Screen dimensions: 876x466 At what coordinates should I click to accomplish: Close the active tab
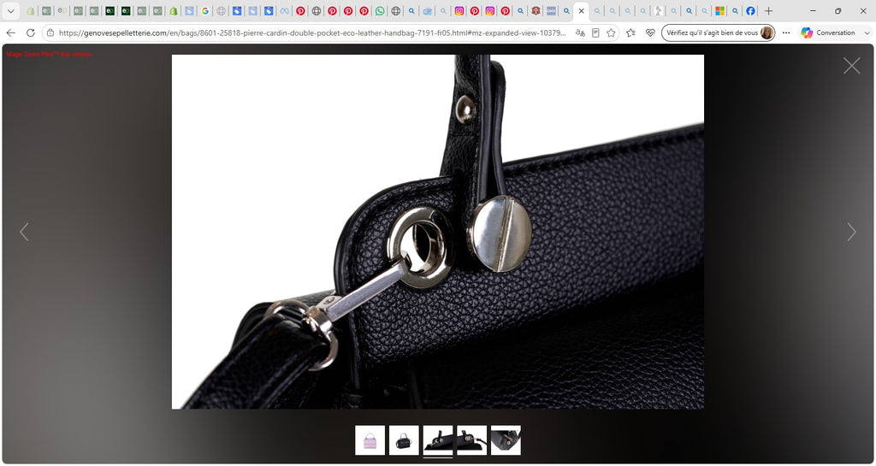[581, 10]
